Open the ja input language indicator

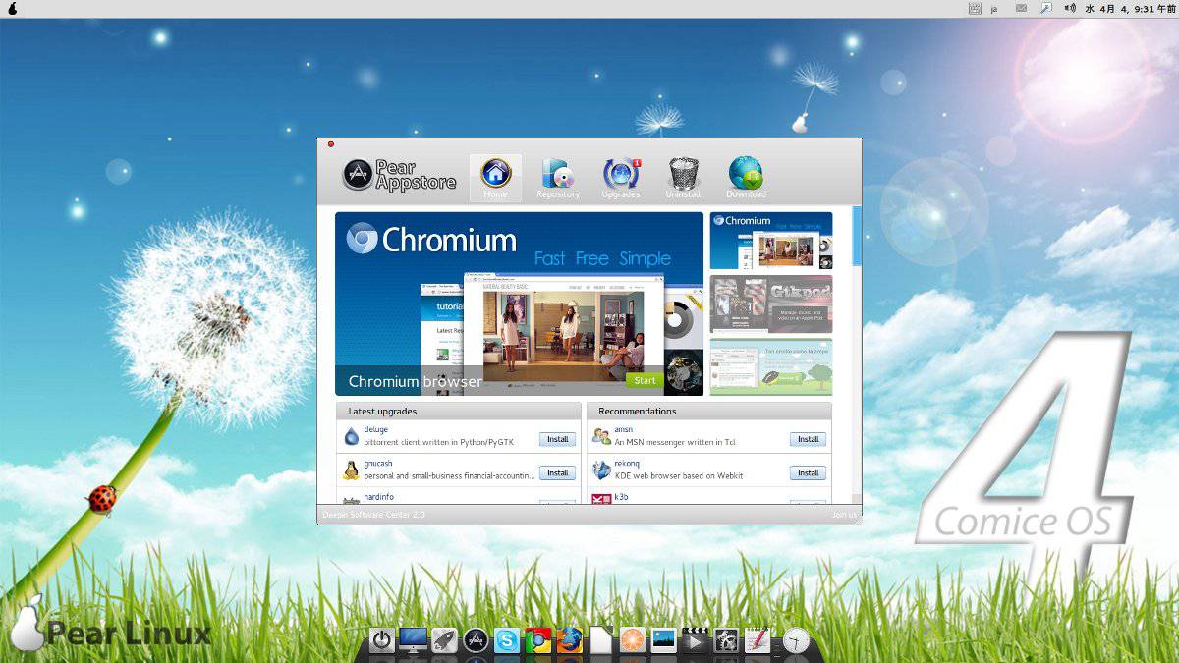pos(994,8)
